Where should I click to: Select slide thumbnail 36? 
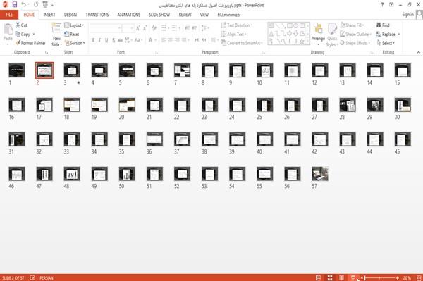pos(154,139)
